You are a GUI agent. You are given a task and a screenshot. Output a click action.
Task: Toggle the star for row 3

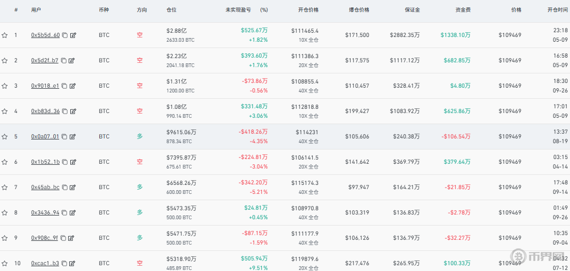click(5, 86)
